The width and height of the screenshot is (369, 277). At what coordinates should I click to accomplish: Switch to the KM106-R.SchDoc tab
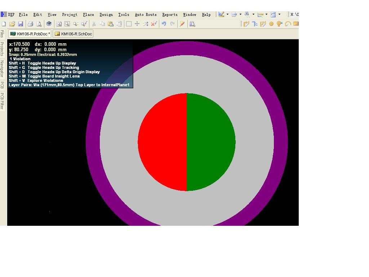coord(73,34)
